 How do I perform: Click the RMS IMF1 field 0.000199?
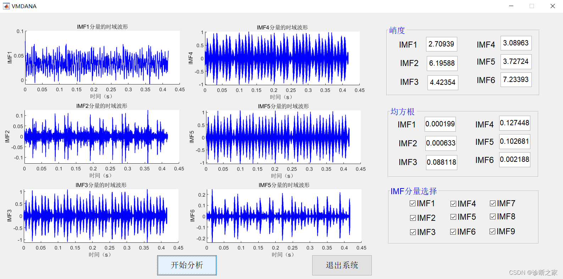tap(440, 124)
